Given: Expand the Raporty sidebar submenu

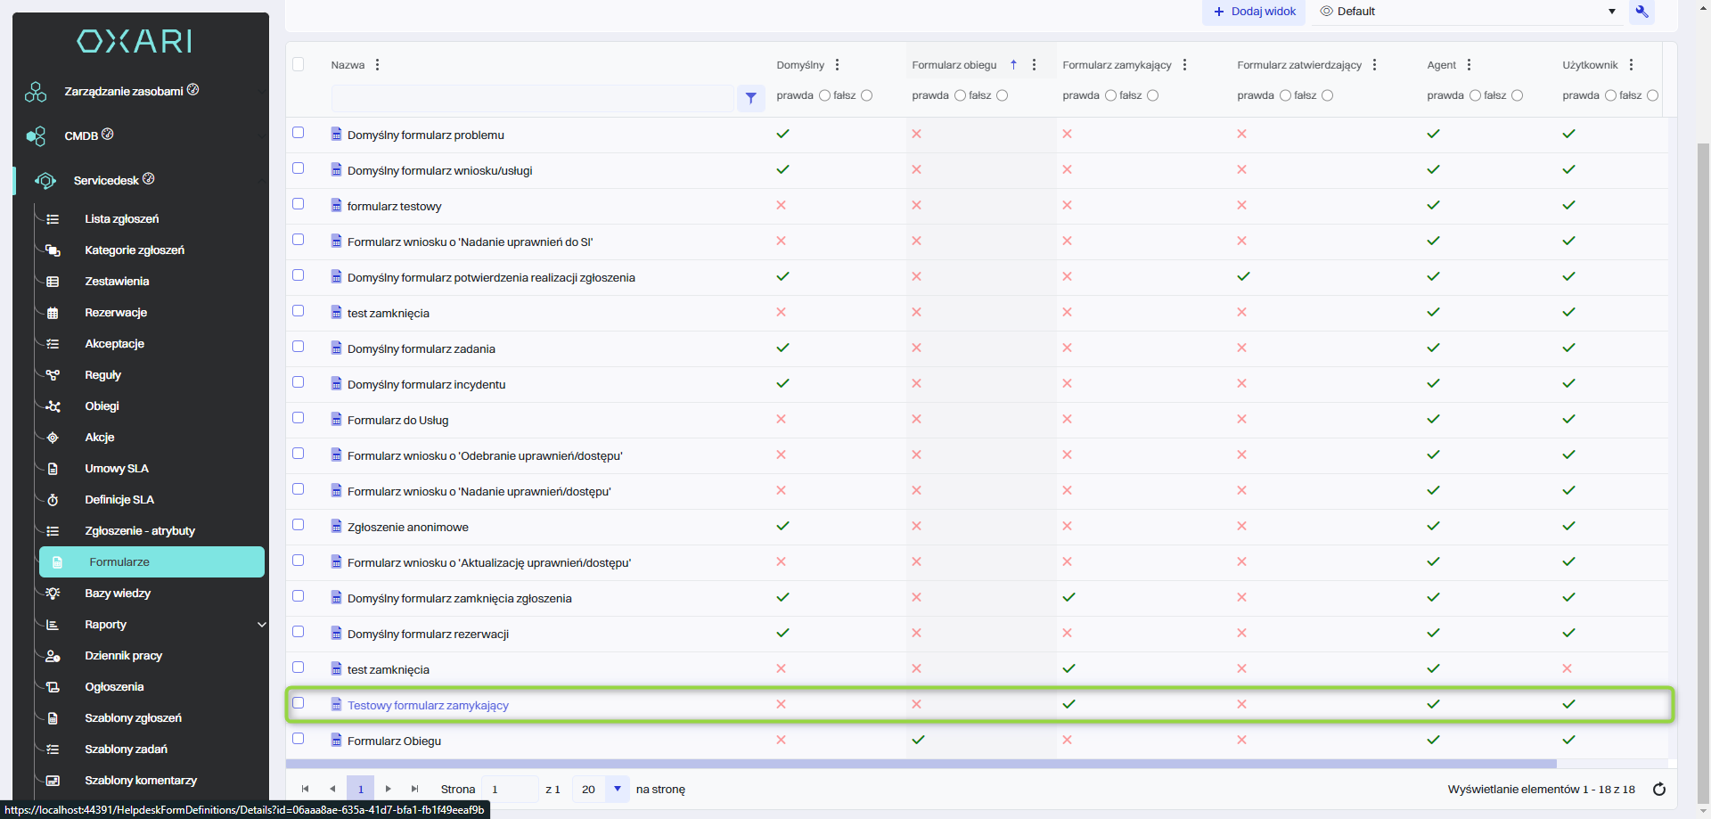Looking at the screenshot, I should 261,625.
